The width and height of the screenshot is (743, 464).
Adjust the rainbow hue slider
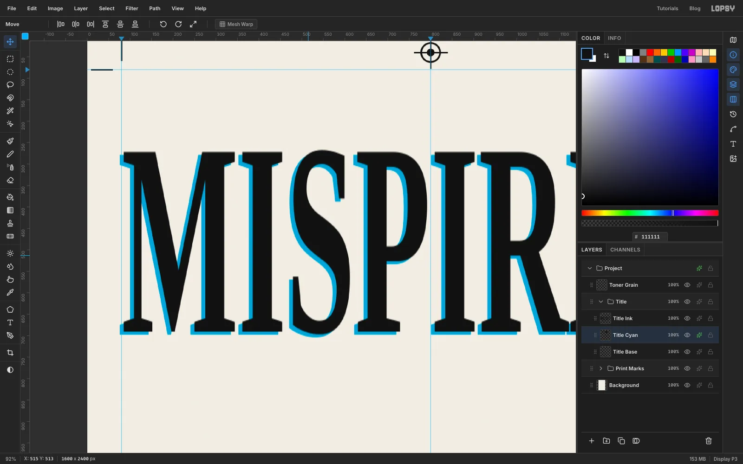[x=650, y=213]
